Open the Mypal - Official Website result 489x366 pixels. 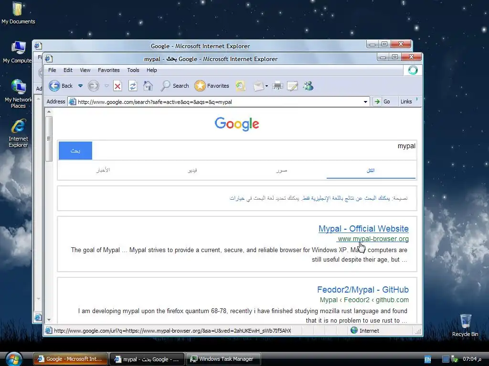point(363,228)
